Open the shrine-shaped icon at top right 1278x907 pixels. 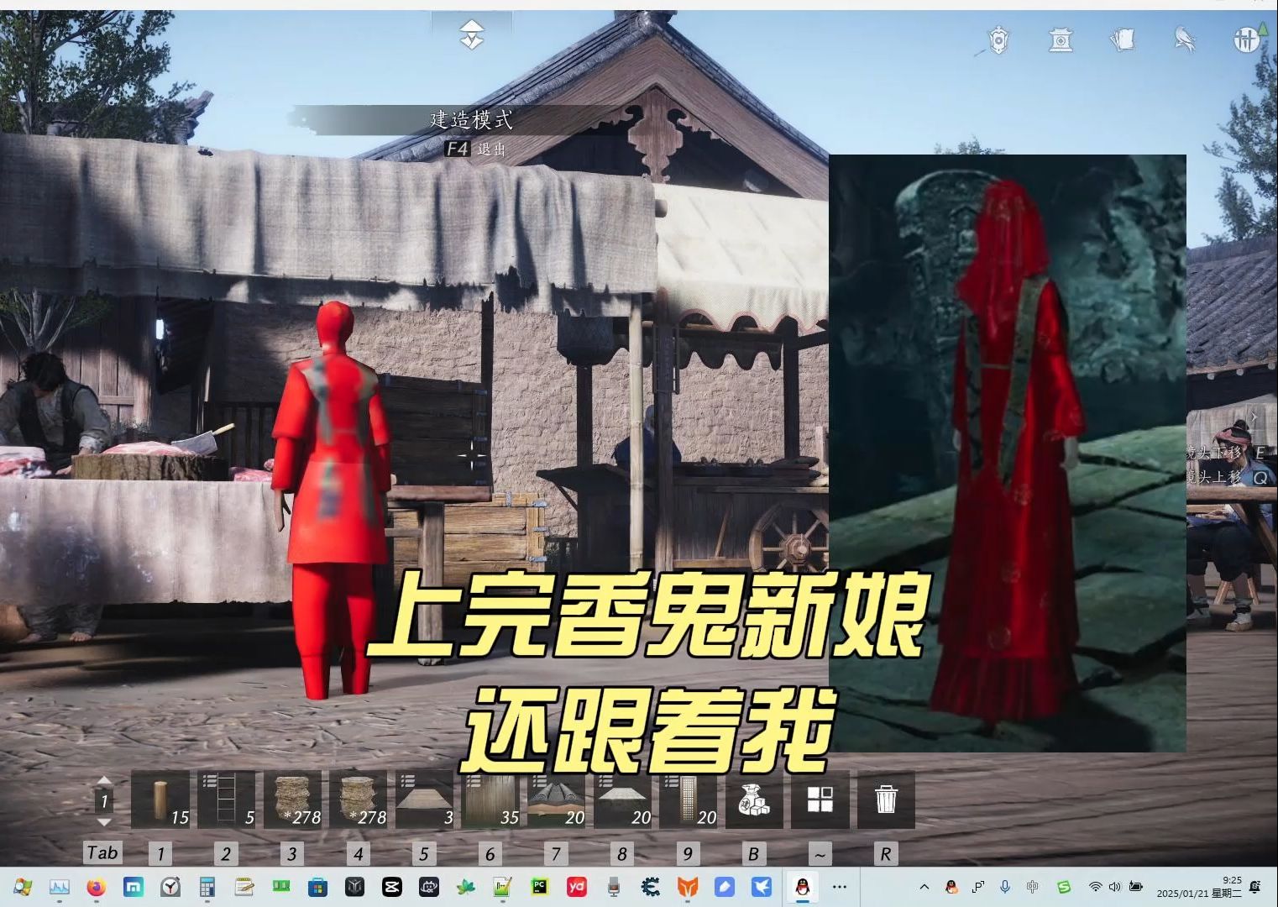coord(1061,39)
